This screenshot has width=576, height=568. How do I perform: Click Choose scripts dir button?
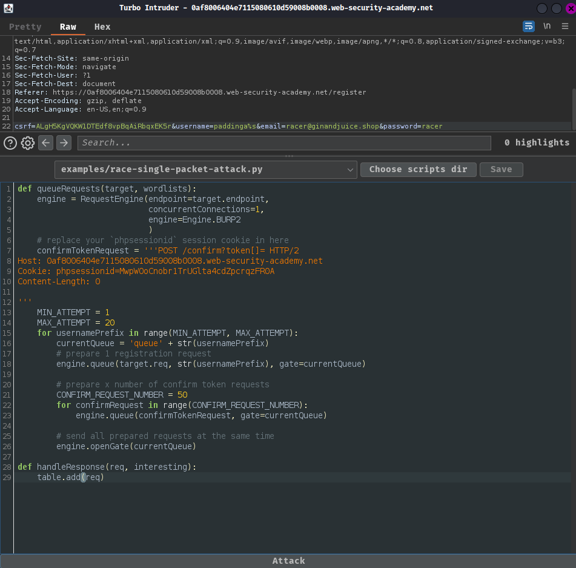(419, 170)
